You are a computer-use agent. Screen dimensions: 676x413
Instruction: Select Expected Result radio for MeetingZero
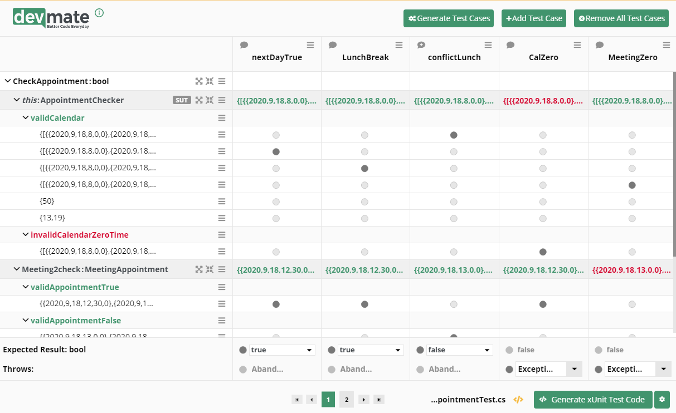click(x=599, y=350)
